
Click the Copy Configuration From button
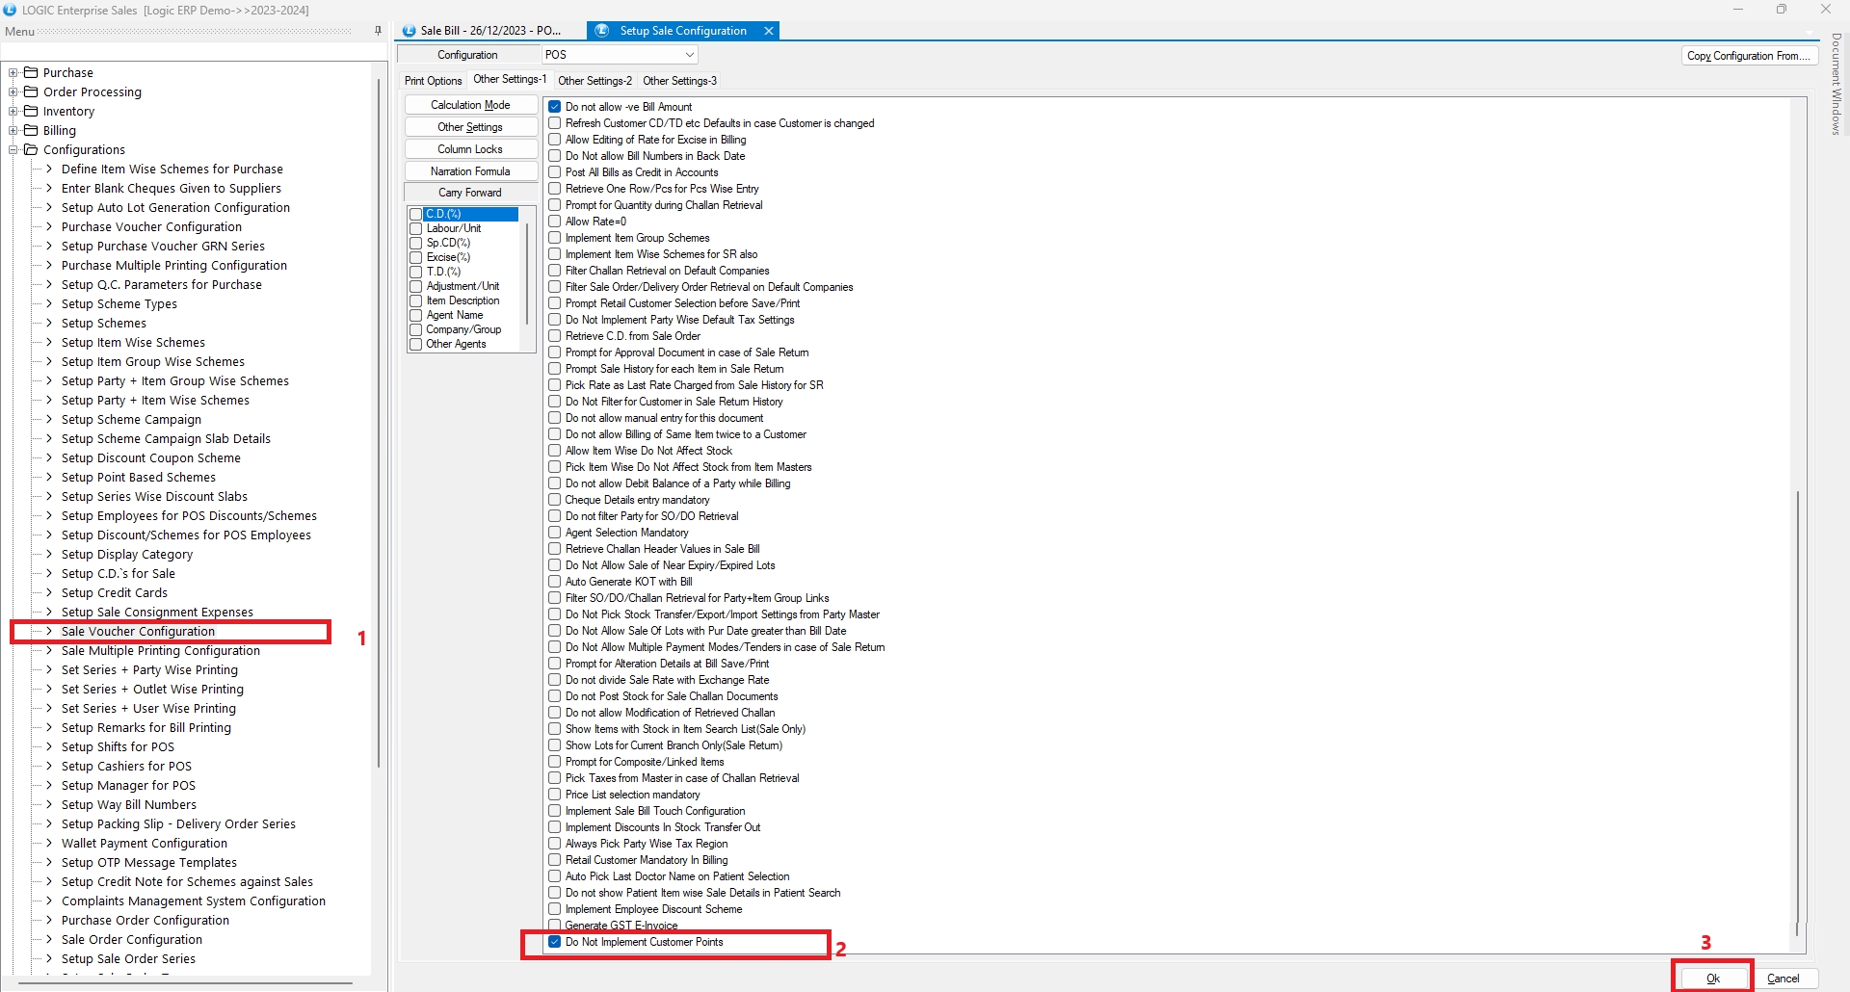click(x=1748, y=56)
